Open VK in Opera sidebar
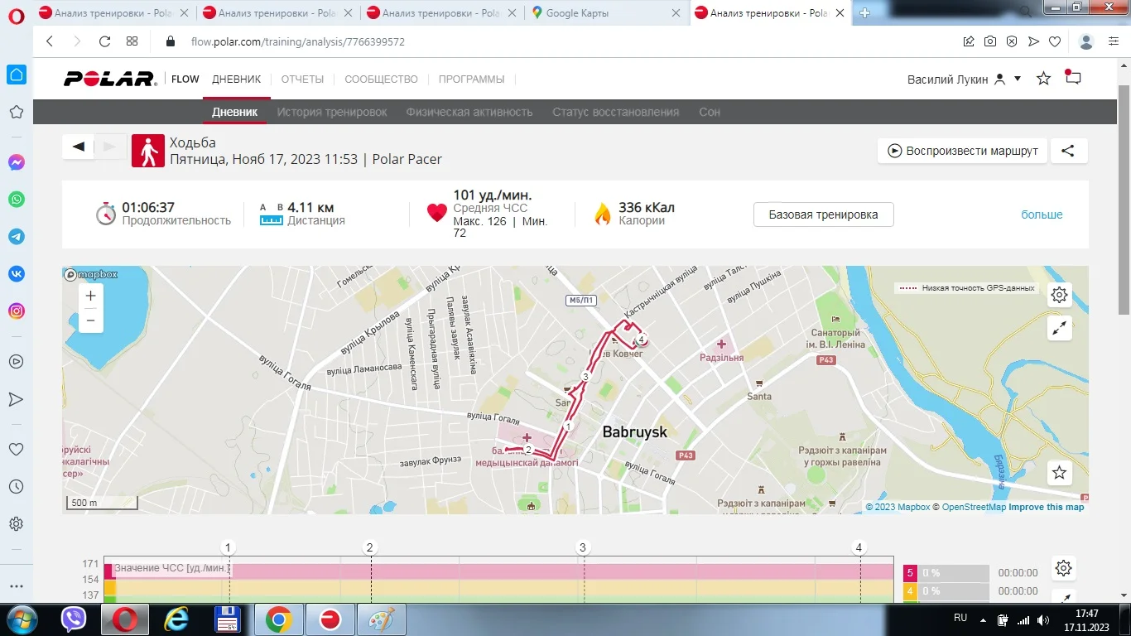The image size is (1131, 636). click(x=17, y=274)
